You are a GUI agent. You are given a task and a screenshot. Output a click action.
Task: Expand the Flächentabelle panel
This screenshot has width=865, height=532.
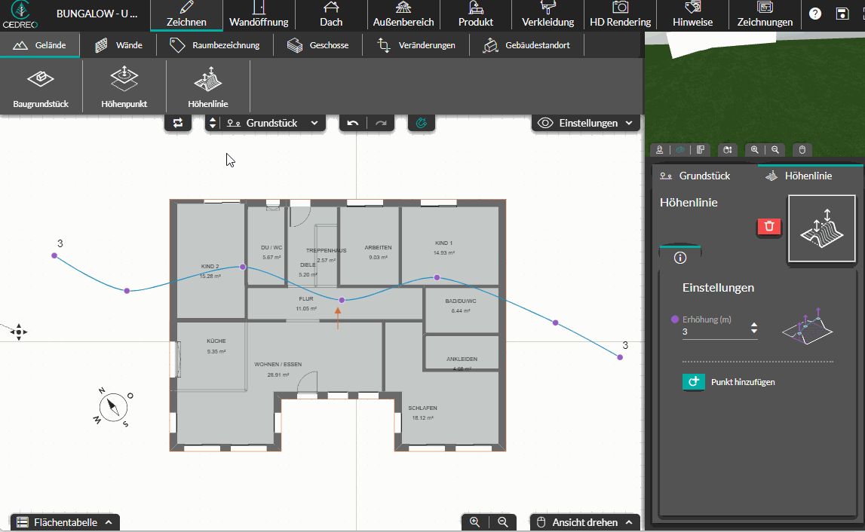click(x=65, y=522)
